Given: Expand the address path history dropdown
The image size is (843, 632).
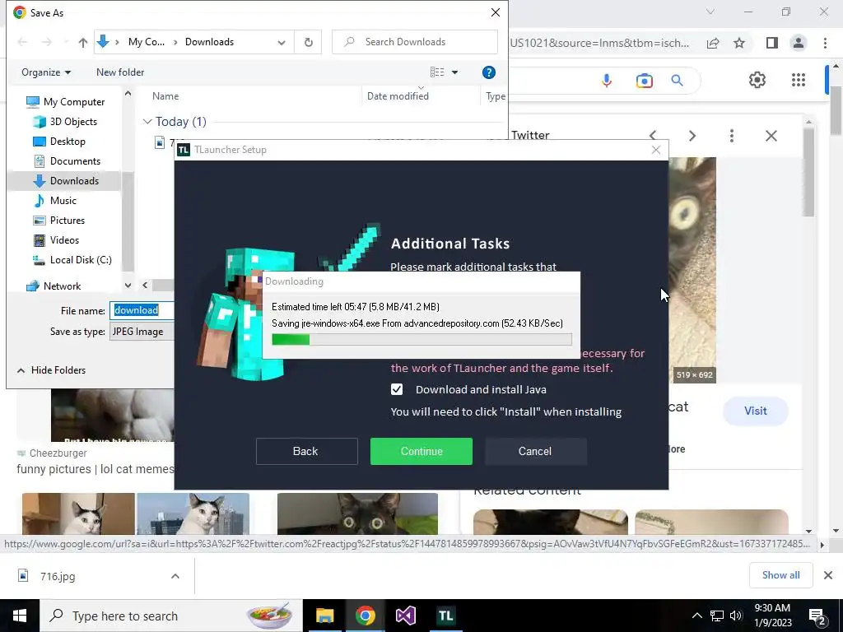Looking at the screenshot, I should (x=282, y=43).
